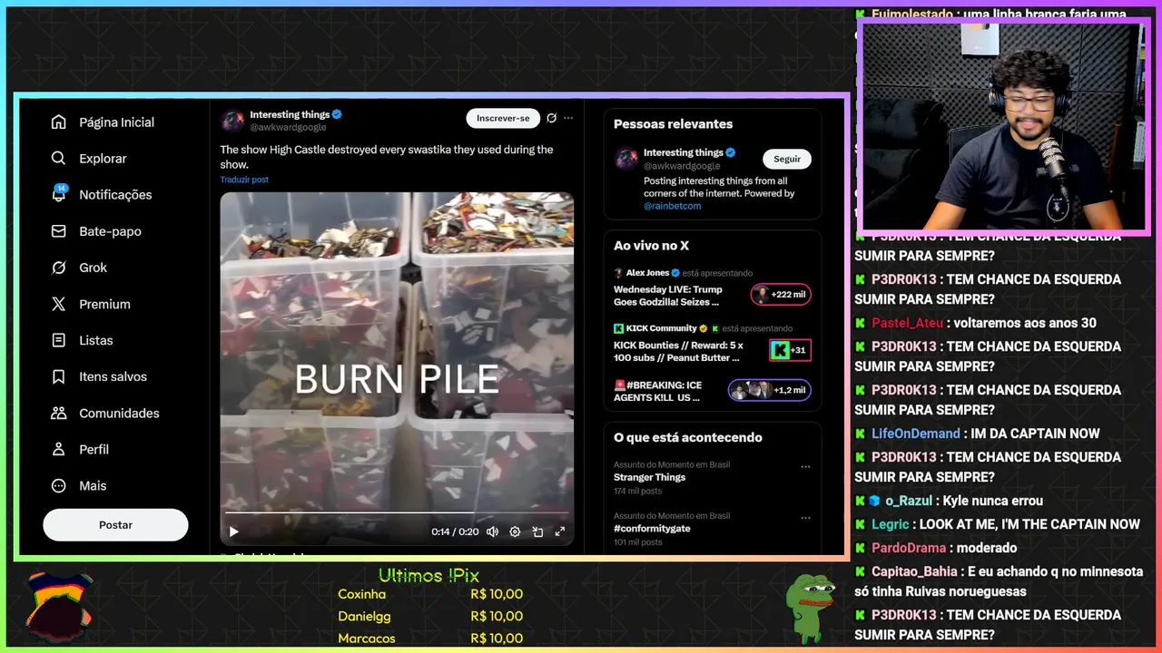The height and width of the screenshot is (653, 1162).
Task: Play the video with the play button
Action: click(233, 531)
